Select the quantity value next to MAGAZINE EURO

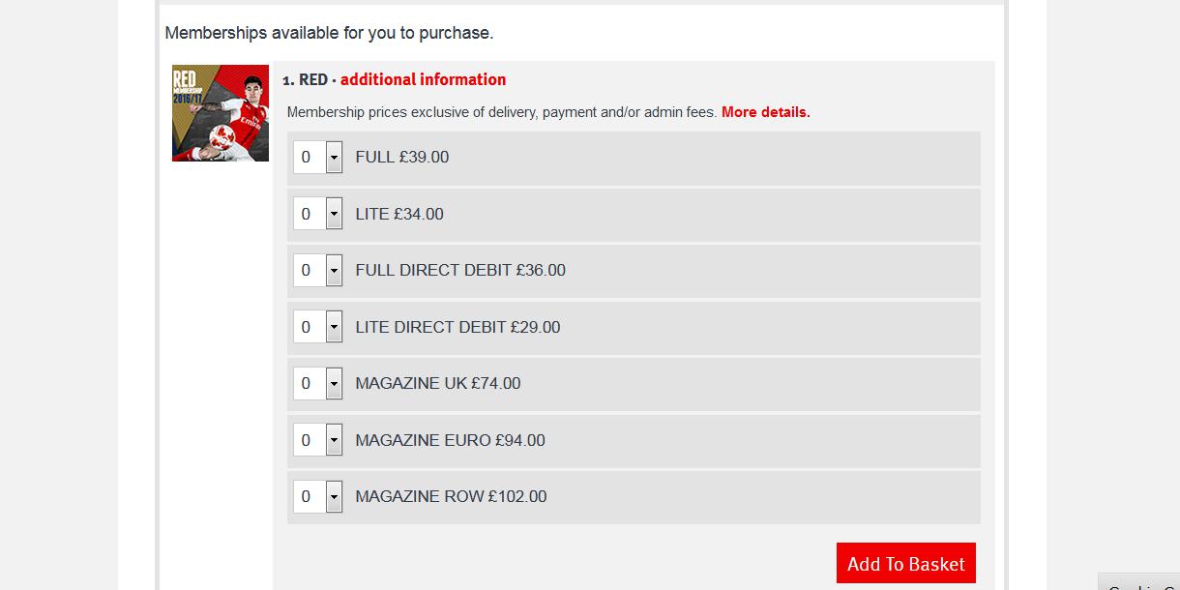(310, 440)
